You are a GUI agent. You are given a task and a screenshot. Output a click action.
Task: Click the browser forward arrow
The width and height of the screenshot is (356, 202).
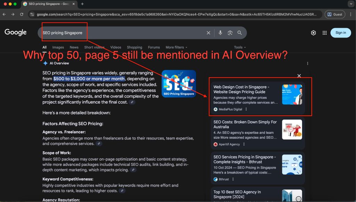click(13, 14)
